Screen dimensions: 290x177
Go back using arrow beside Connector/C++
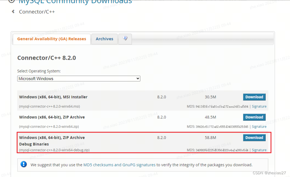pyautogui.click(x=13, y=12)
